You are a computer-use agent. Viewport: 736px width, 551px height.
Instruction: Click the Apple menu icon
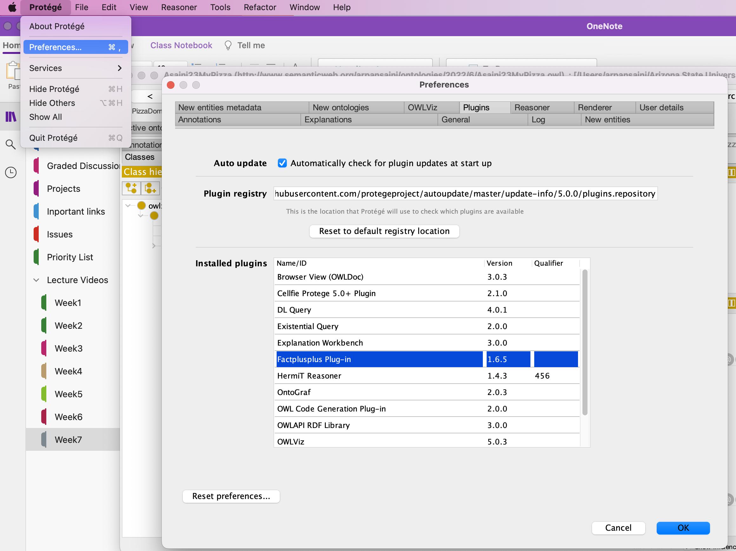(12, 7)
